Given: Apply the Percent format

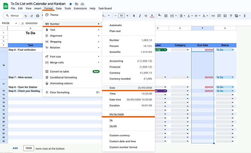Looking at the screenshot, I should coord(129,46).
